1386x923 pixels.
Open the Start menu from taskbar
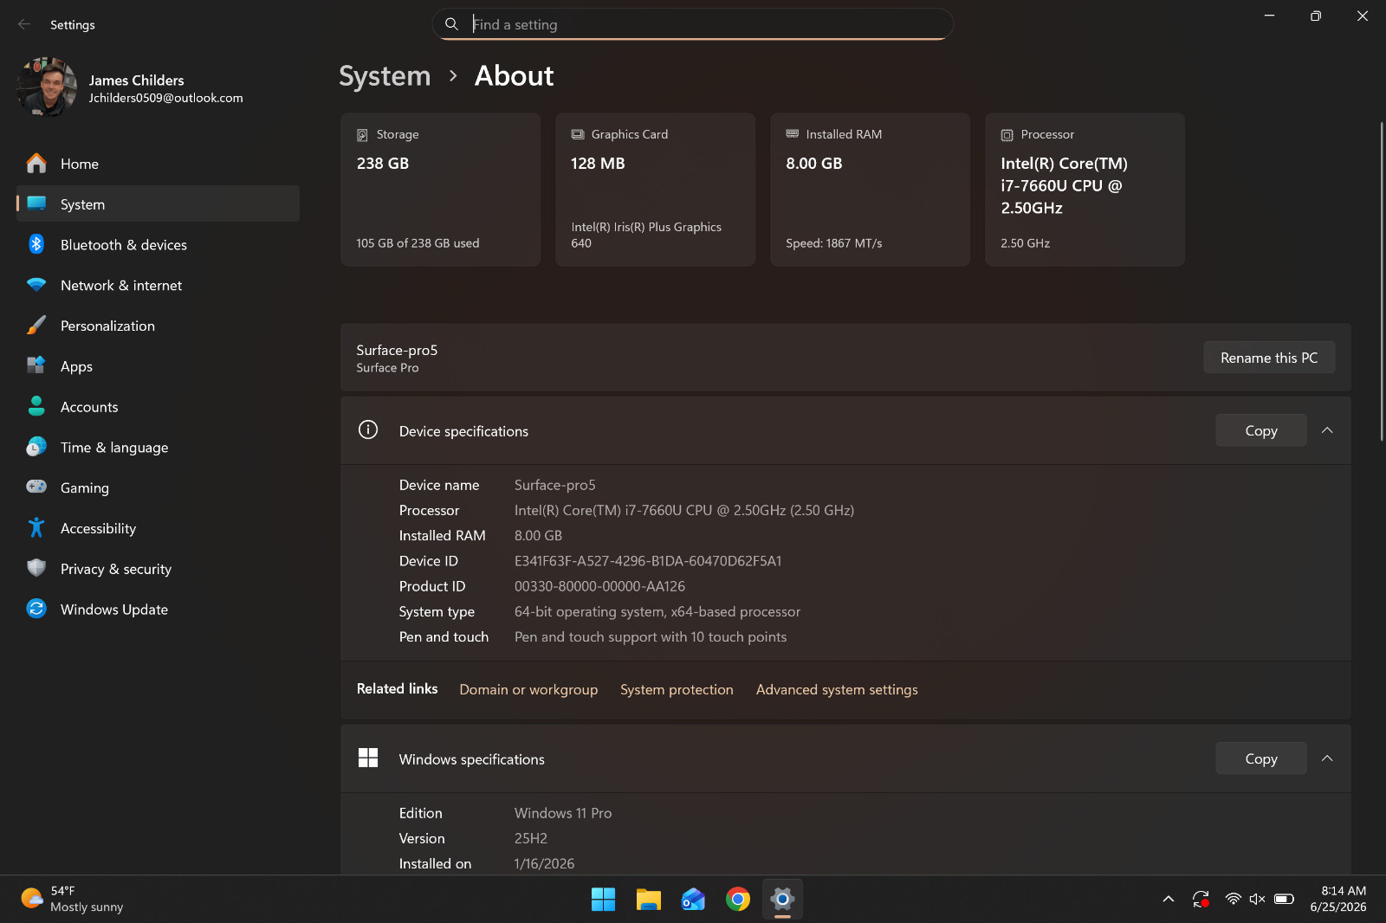pos(603,900)
